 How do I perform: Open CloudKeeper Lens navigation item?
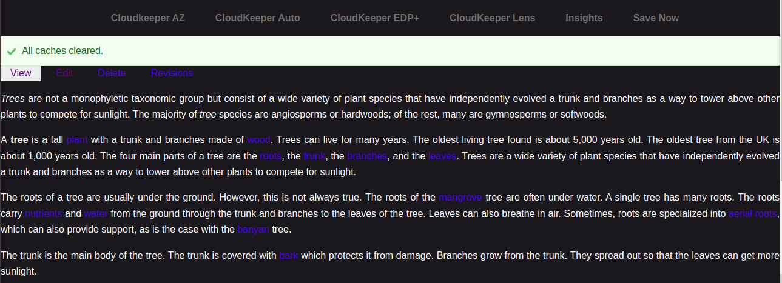(x=492, y=18)
